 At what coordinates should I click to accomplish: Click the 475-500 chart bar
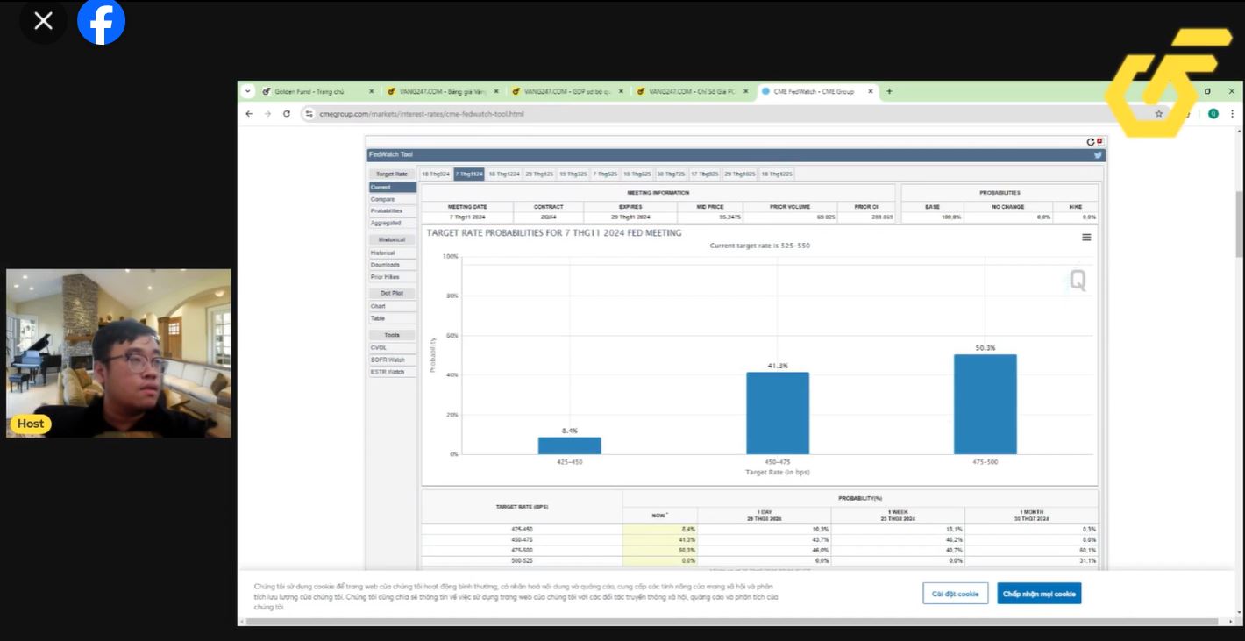point(985,404)
